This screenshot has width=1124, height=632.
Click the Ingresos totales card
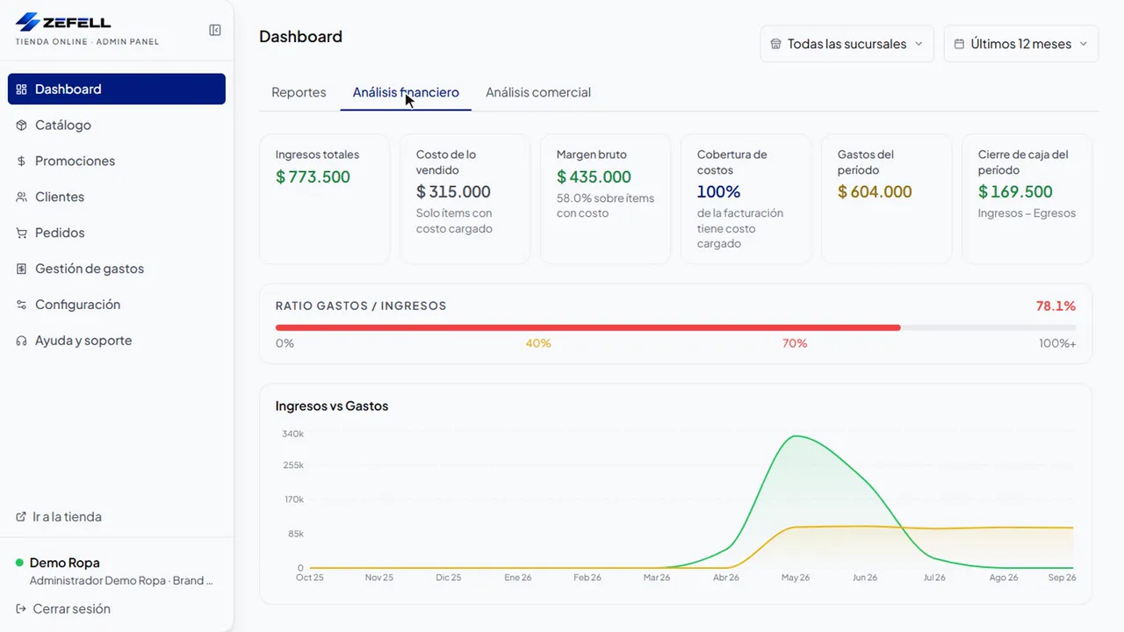(x=324, y=198)
